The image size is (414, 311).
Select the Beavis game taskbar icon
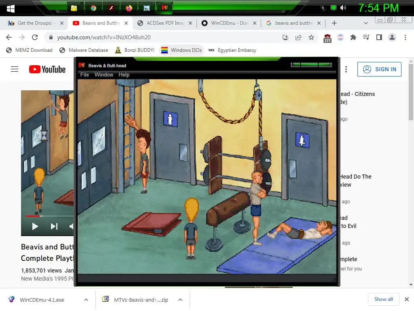(x=165, y=8)
